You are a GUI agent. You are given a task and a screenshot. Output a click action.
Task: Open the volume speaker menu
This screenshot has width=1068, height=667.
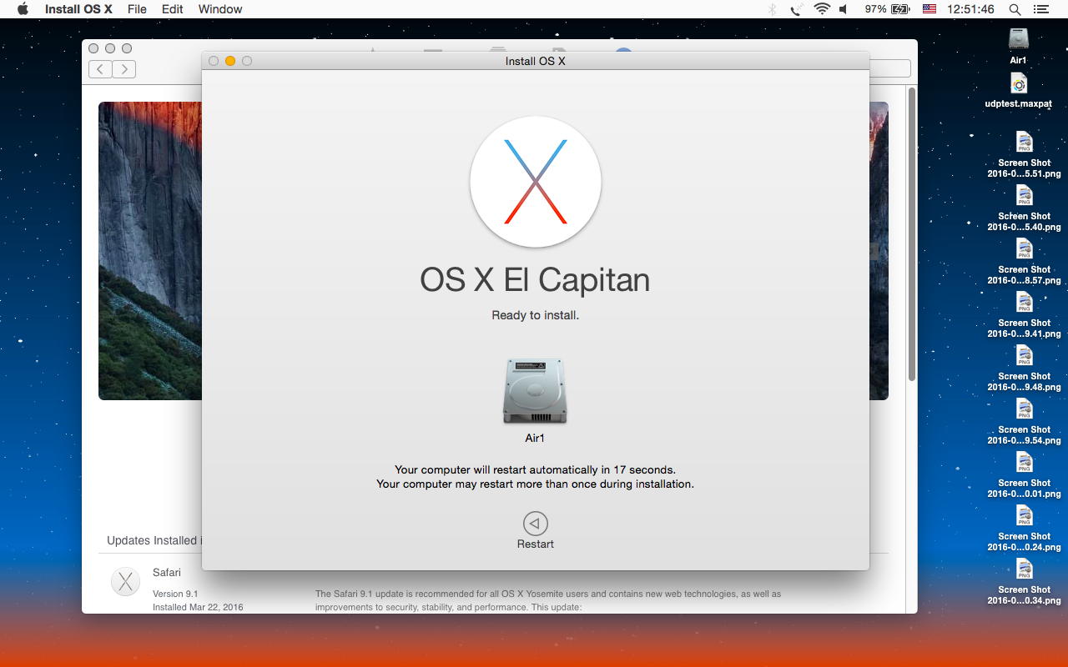(844, 9)
